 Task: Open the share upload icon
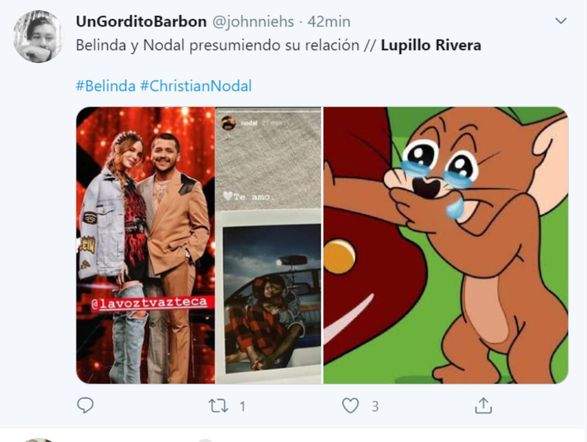coord(483,405)
